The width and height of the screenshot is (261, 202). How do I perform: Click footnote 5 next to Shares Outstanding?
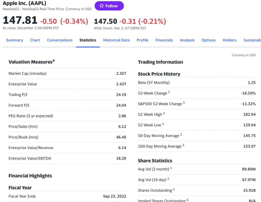(174, 189)
